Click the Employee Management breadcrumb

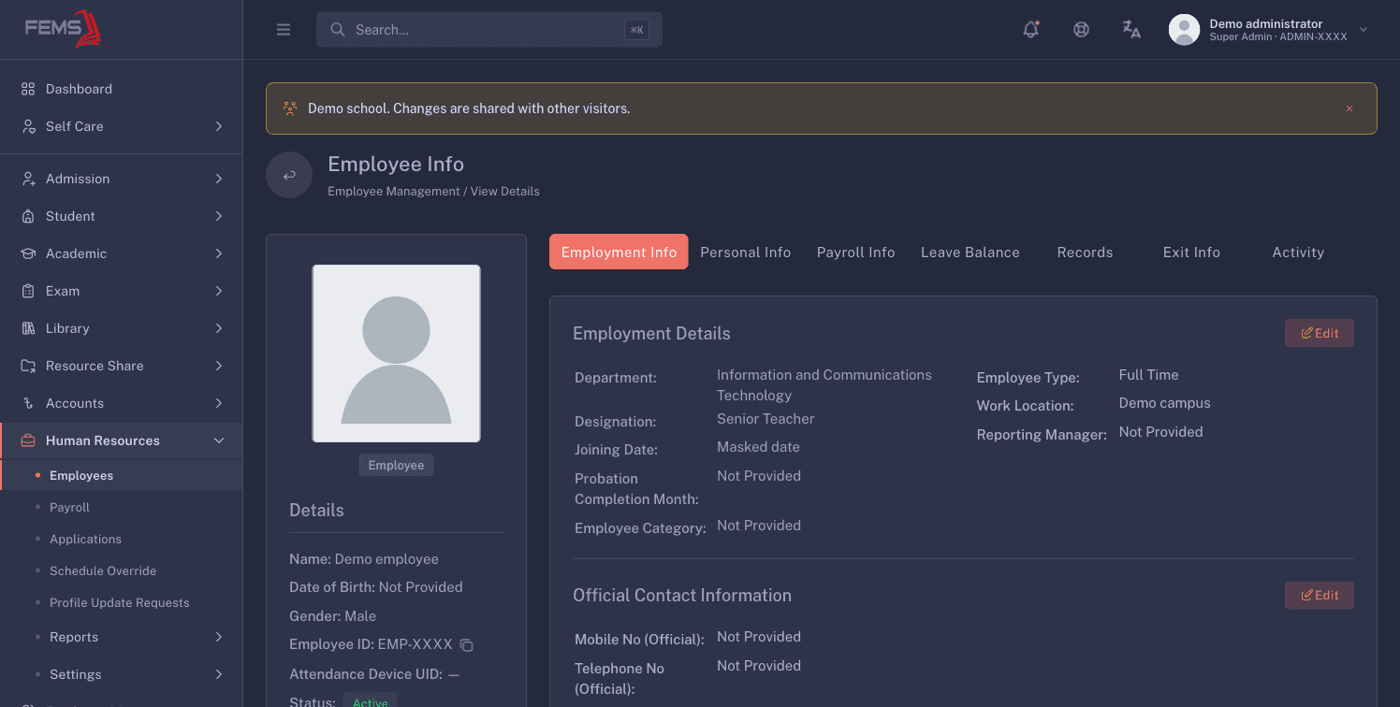[x=393, y=191]
